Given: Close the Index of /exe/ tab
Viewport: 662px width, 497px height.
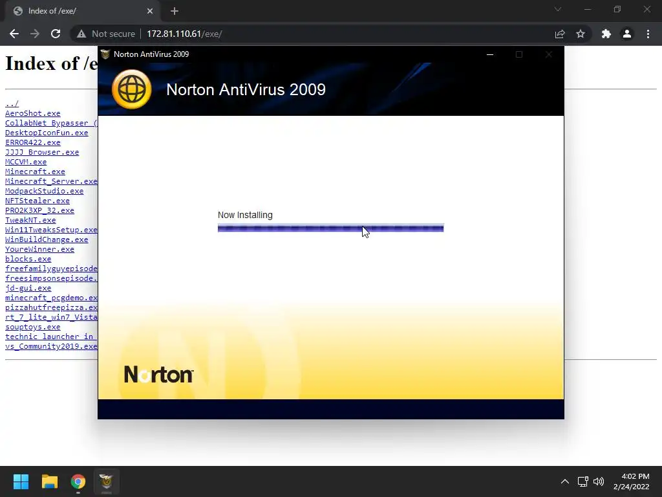Looking at the screenshot, I should pyautogui.click(x=150, y=12).
